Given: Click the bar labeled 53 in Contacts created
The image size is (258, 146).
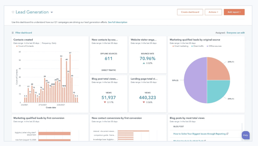Looking at the screenshot, I should coord(61,80).
